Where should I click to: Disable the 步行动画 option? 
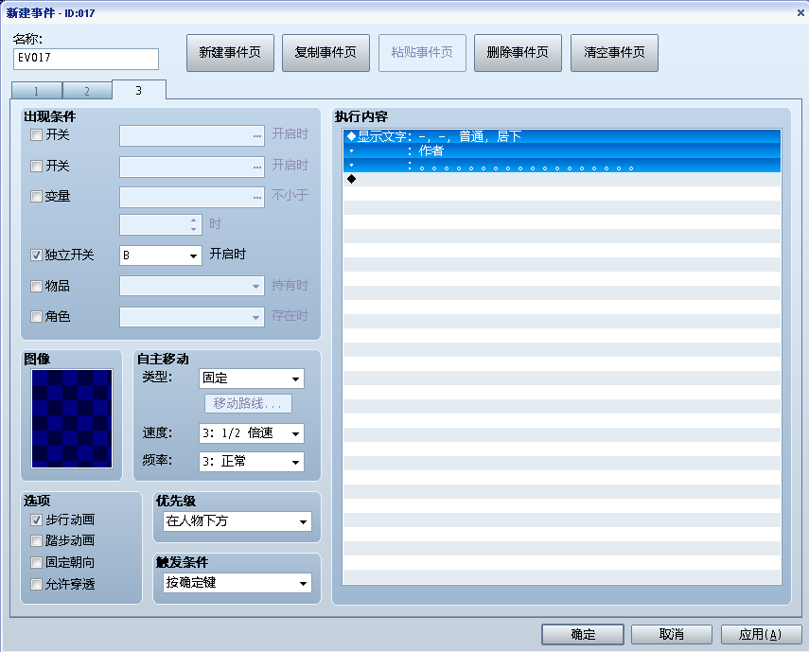point(36,520)
